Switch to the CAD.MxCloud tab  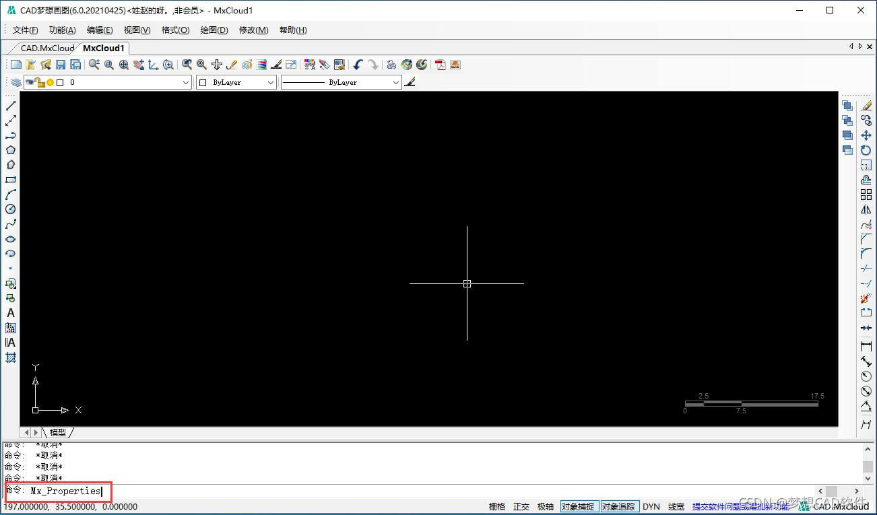coord(47,48)
